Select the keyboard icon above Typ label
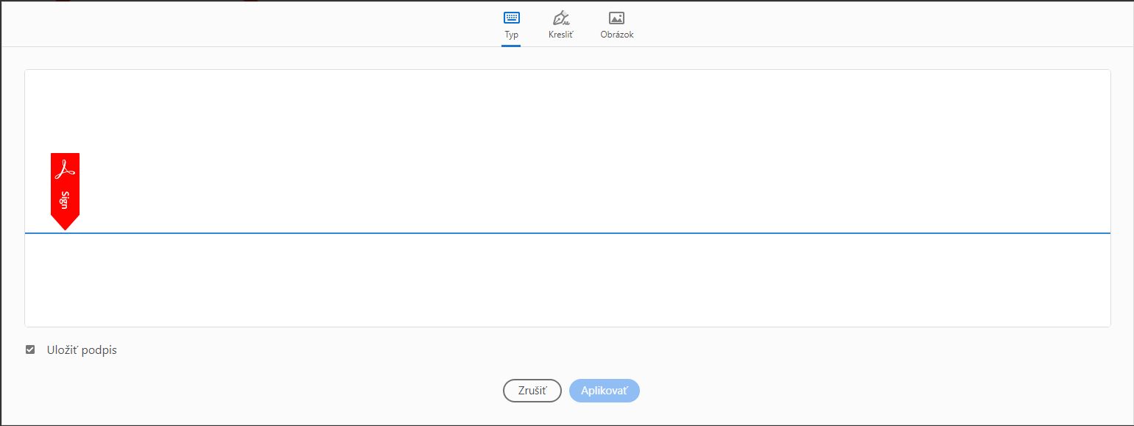 coord(511,16)
